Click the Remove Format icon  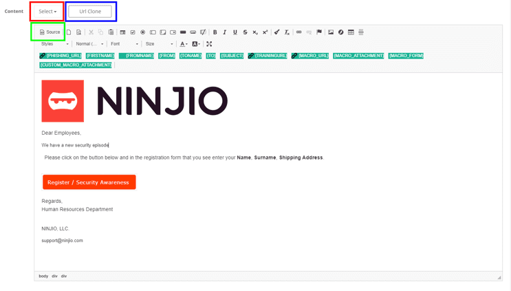coord(287,32)
